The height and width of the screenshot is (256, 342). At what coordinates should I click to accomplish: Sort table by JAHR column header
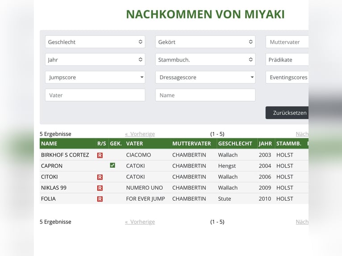click(265, 144)
